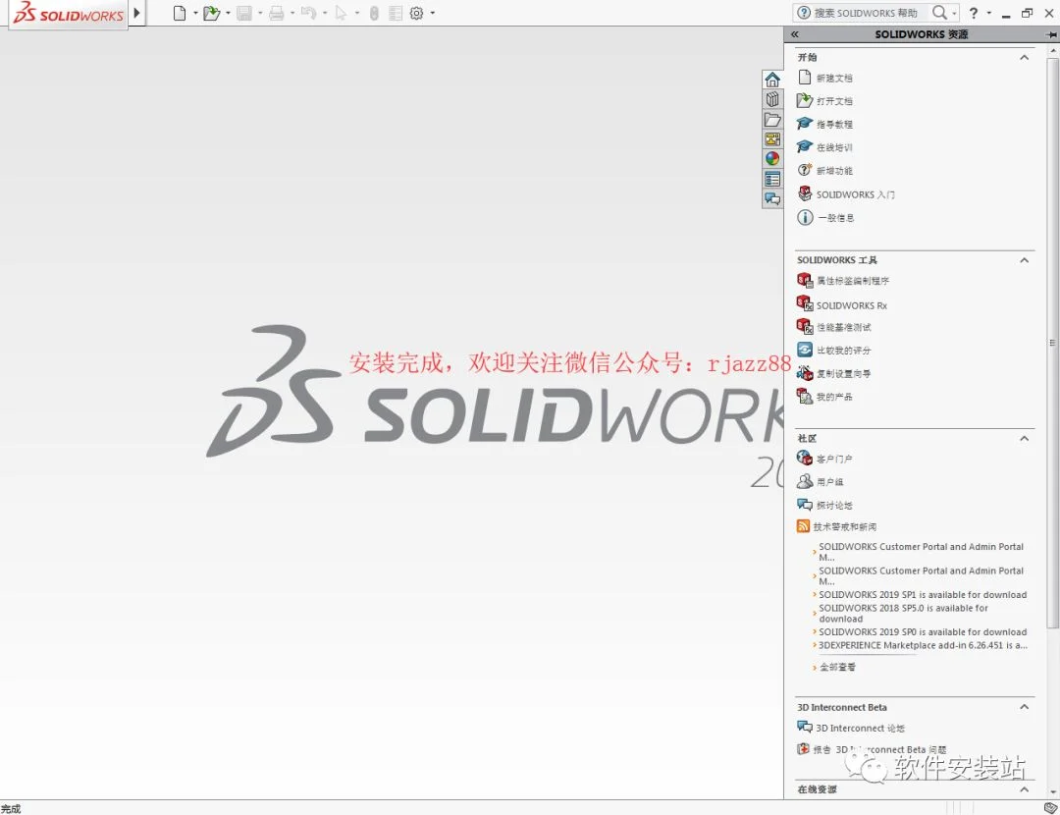Open the Options gear dropdown arrow
This screenshot has width=1060, height=815.
click(433, 13)
